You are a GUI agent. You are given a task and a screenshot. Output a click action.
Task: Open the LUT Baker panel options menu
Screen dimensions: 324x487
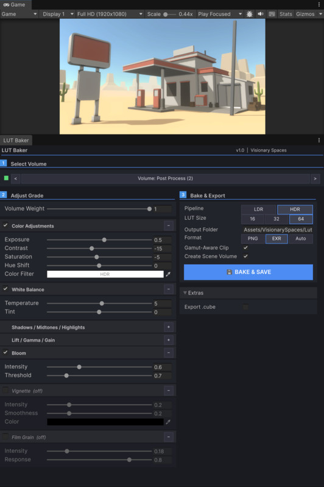(319, 141)
